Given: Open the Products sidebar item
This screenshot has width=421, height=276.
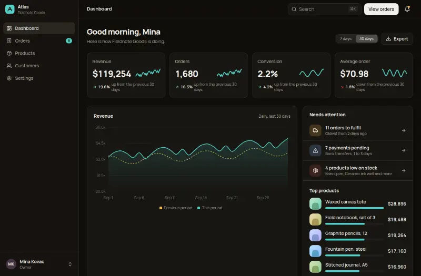Looking at the screenshot, I should [x=39, y=53].
